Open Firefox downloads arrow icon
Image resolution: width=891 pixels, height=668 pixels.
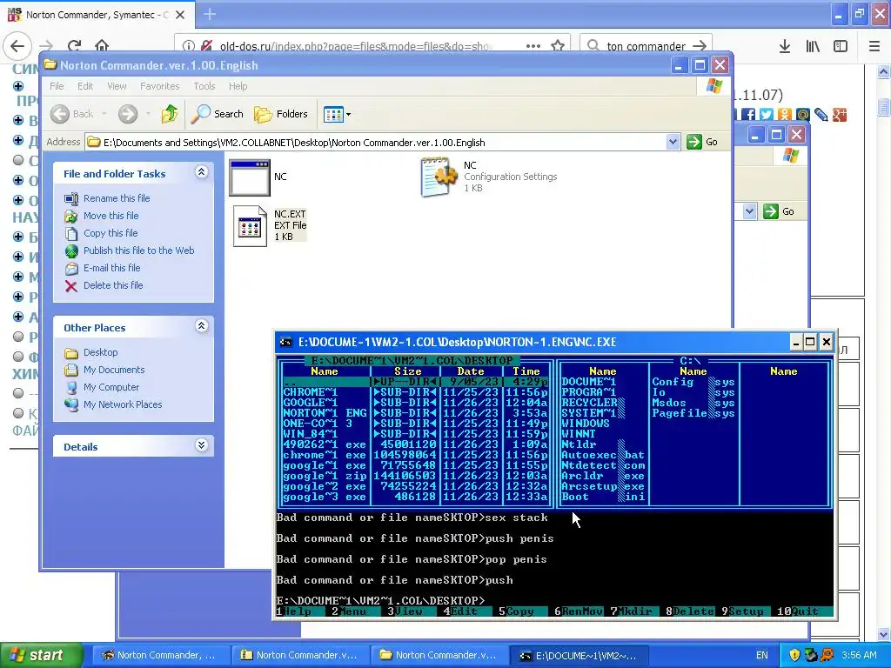[785, 46]
